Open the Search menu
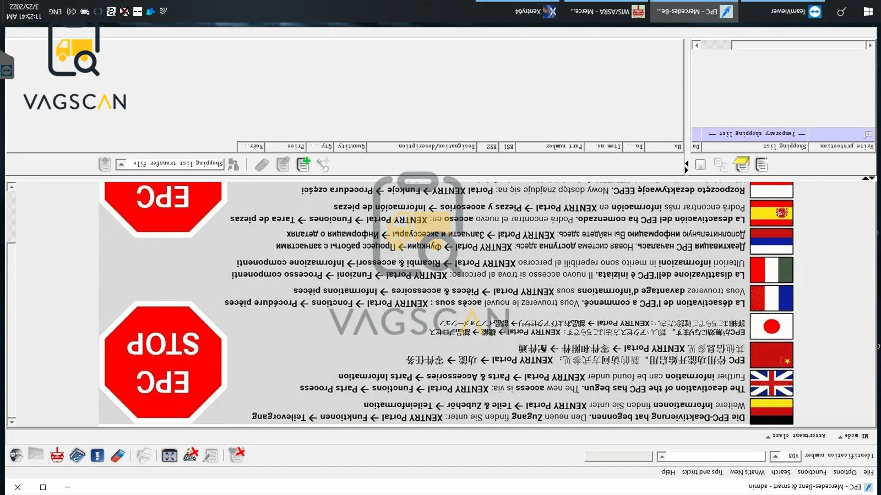This screenshot has height=495, width=881. (x=781, y=472)
